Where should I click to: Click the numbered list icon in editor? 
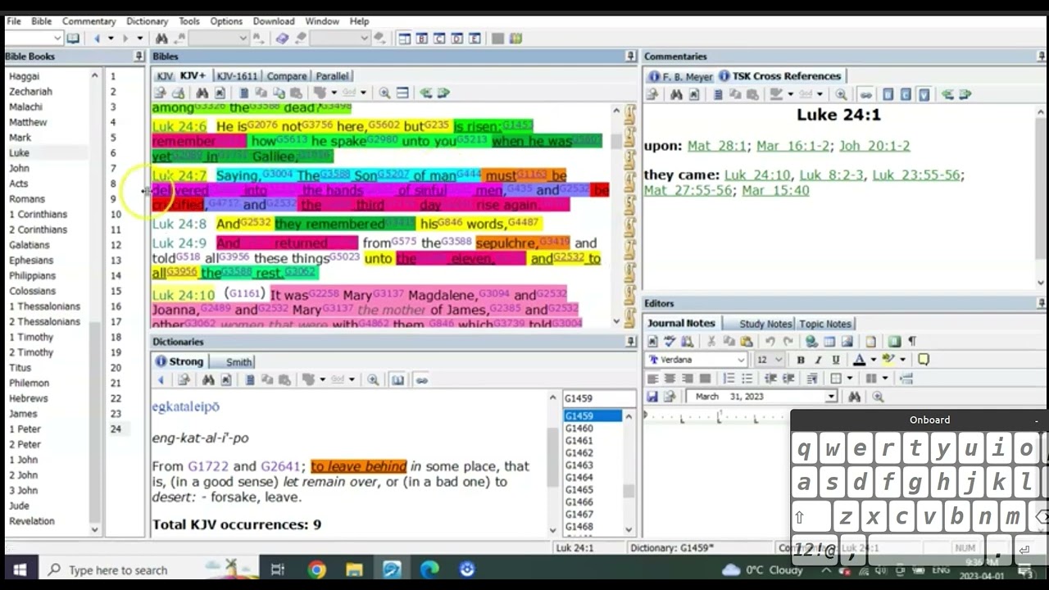[x=729, y=379]
